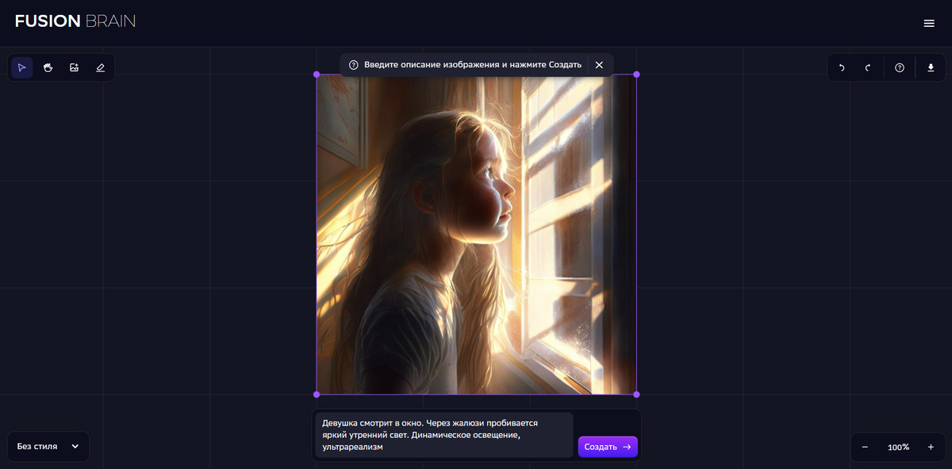Zoom in with the plus button
Screen dimensions: 952x469
931,447
